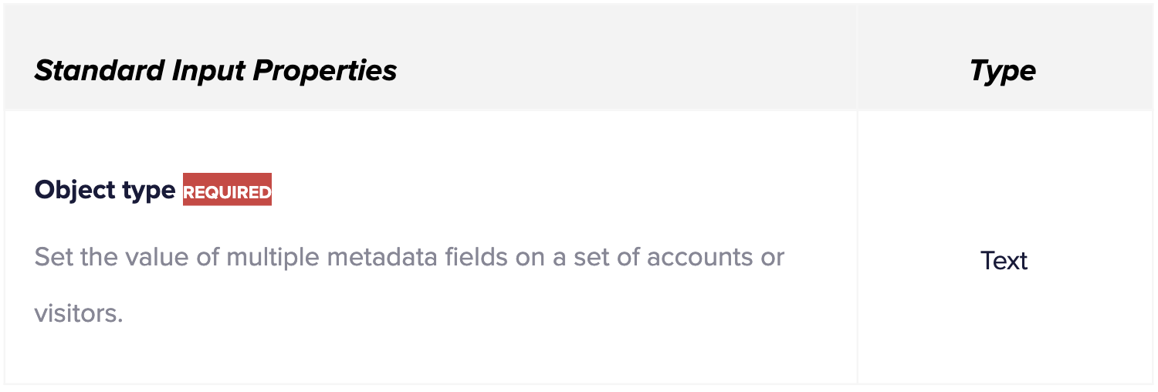The width and height of the screenshot is (1158, 392).
Task: Click the word type beside Object
Action: click(x=149, y=191)
